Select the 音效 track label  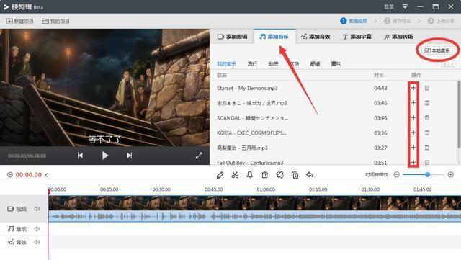17,242
